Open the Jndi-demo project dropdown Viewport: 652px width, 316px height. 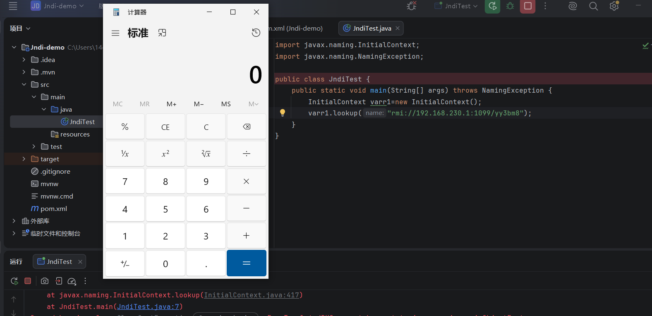pos(57,6)
